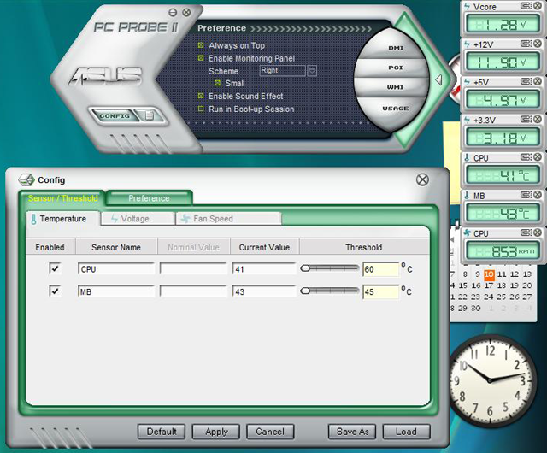This screenshot has height=453, width=547.
Task: Select the Fan Speed sub-tab
Action: 229,219
